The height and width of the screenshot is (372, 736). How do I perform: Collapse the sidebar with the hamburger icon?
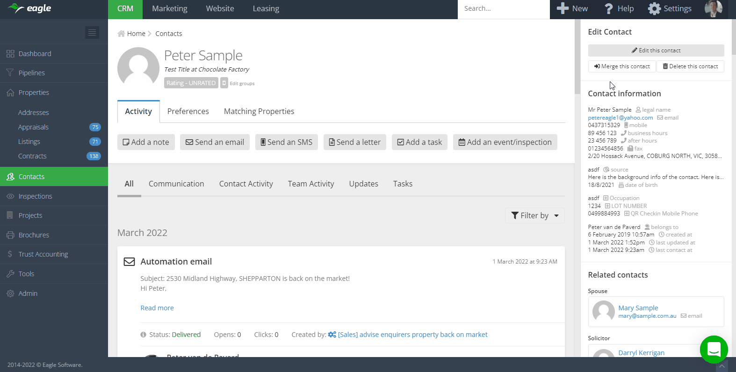pyautogui.click(x=92, y=32)
